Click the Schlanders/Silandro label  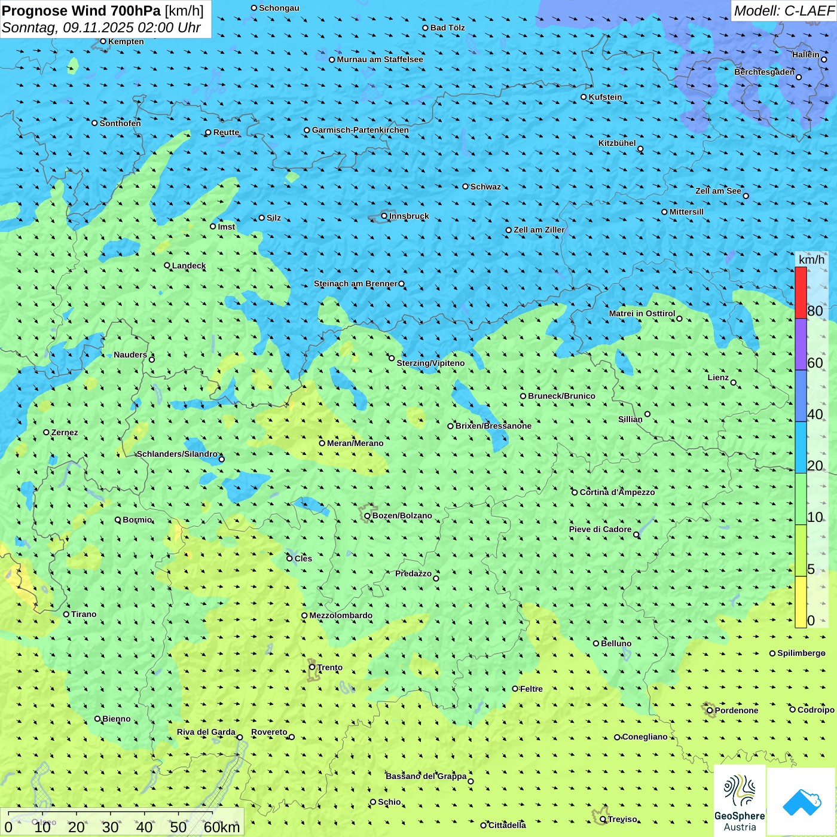(177, 454)
